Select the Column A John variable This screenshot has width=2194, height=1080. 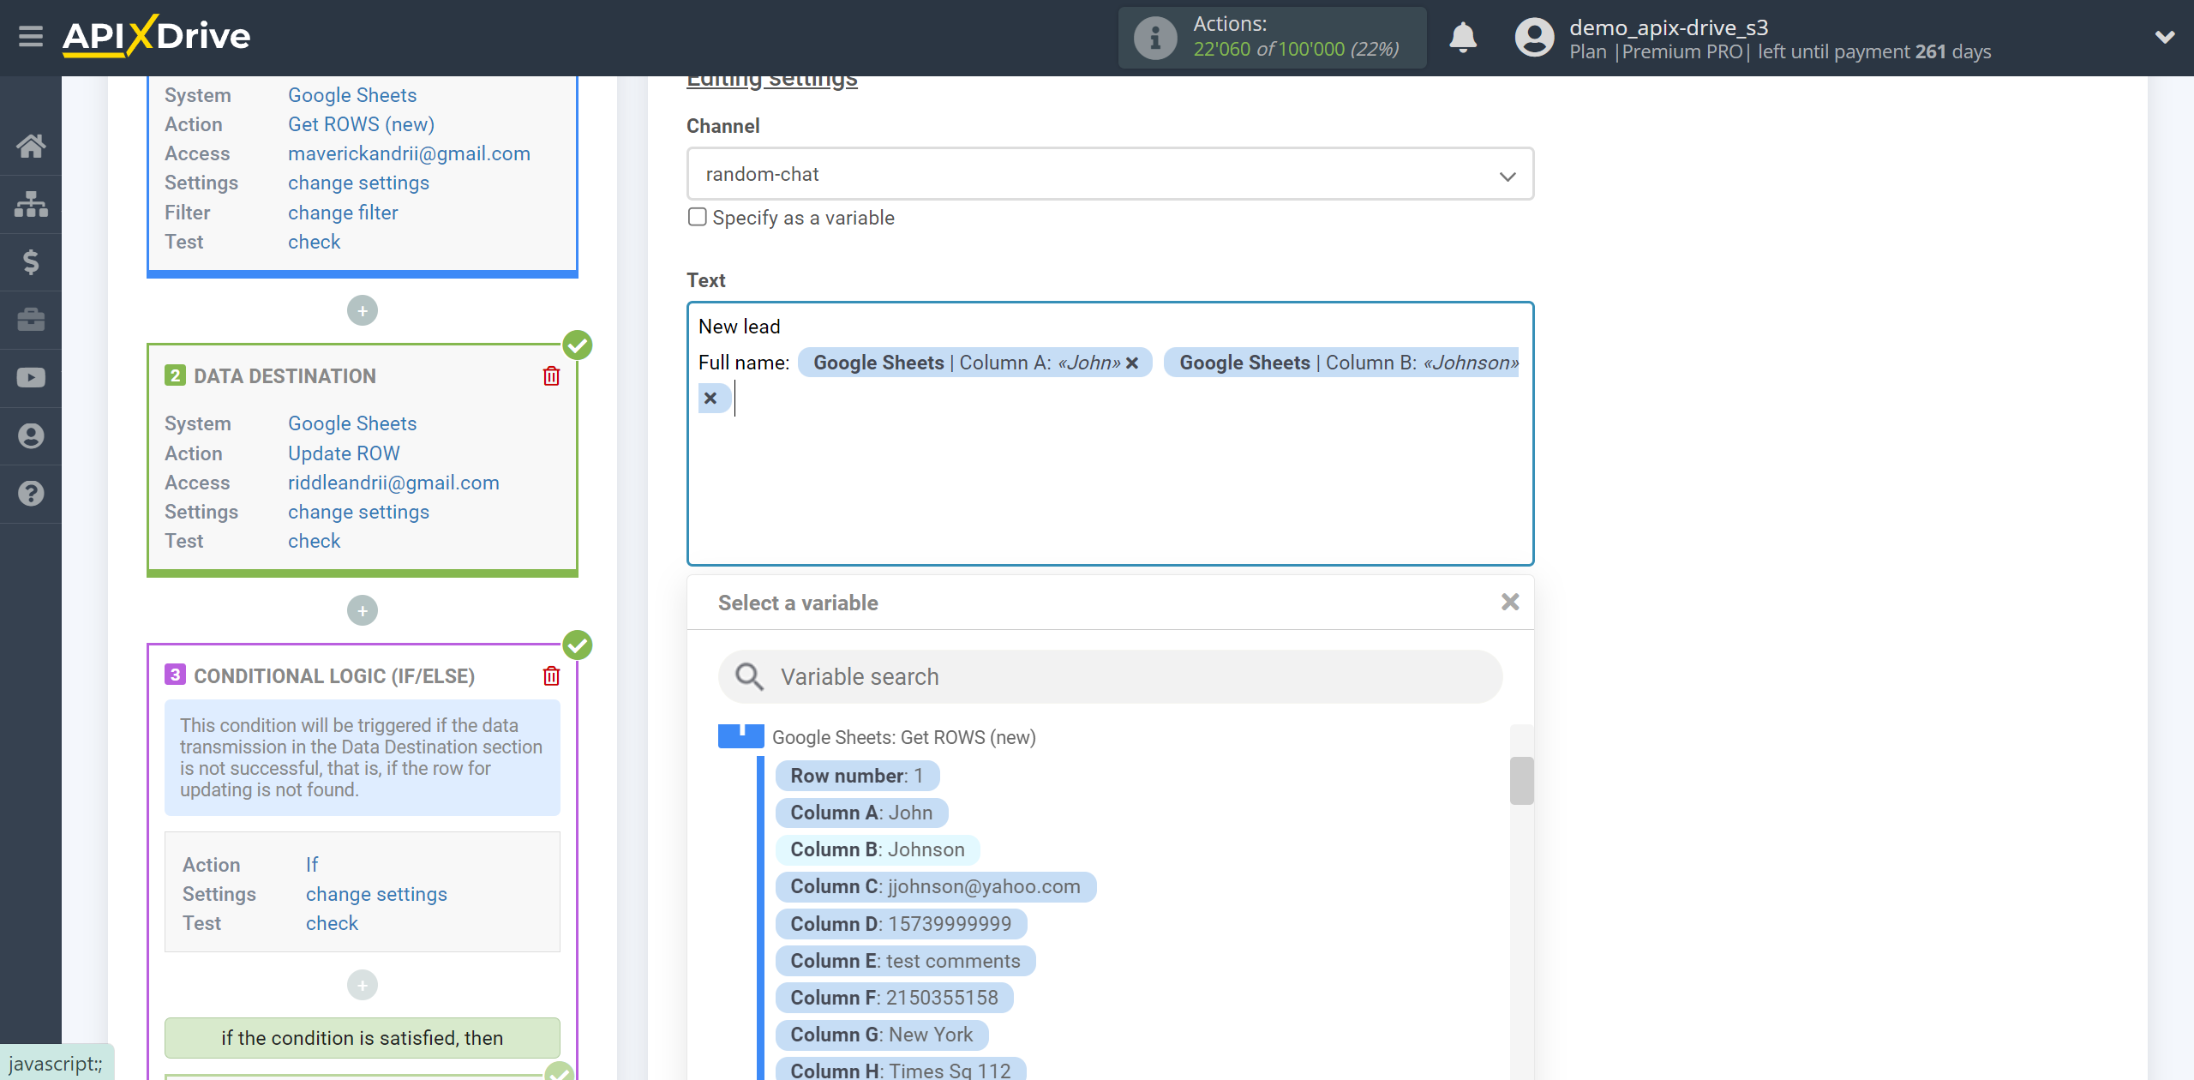point(861,813)
